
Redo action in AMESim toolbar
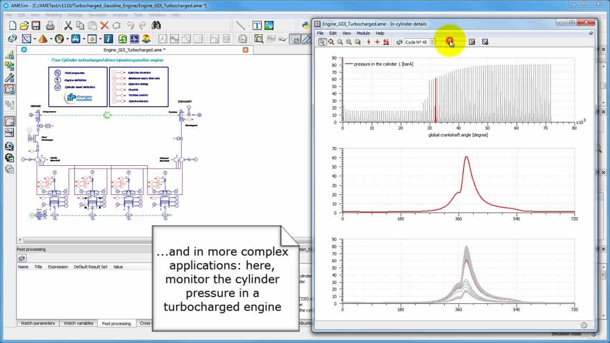(x=142, y=26)
